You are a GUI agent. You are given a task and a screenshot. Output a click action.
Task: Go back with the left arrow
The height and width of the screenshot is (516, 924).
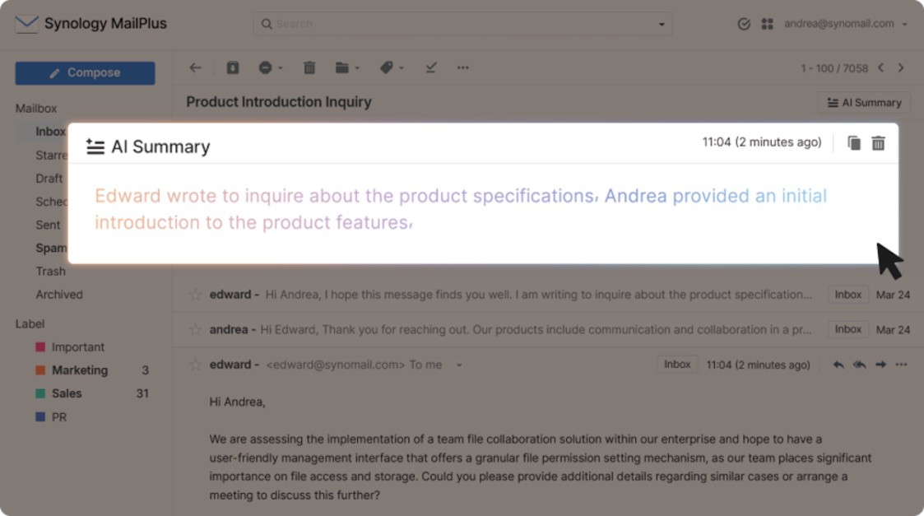pos(194,67)
